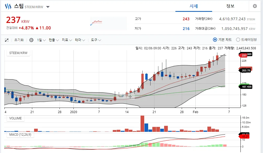Click the globe timezone icon

pyautogui.click(x=31, y=40)
